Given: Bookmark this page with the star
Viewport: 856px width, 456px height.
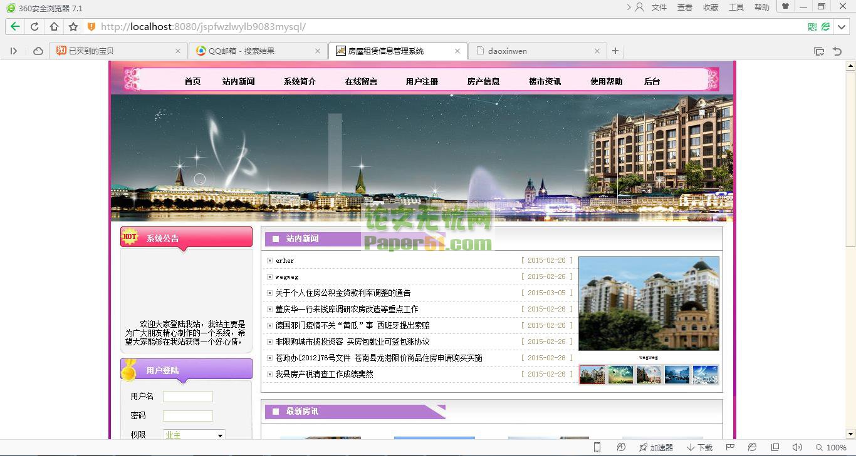Looking at the screenshot, I should [73, 26].
